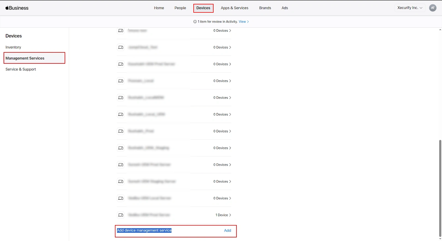Screen dimensions: 442x241
Task: Click the vertical scrollbar thumb
Action: tap(440, 188)
